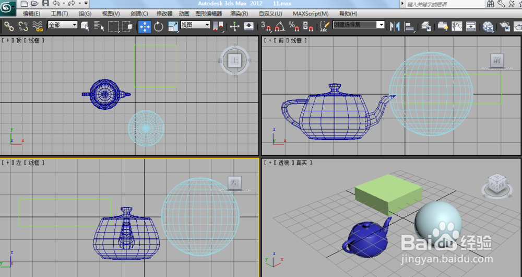The image size is (522, 277).
Task: Open the 全部 selection filter dropdown
Action: coord(63,25)
